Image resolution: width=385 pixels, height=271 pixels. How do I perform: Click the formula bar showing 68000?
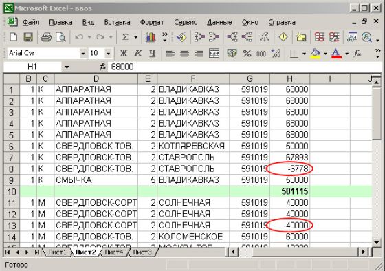pyautogui.click(x=244, y=67)
